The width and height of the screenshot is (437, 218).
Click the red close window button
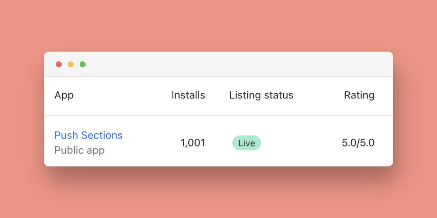pyautogui.click(x=59, y=64)
